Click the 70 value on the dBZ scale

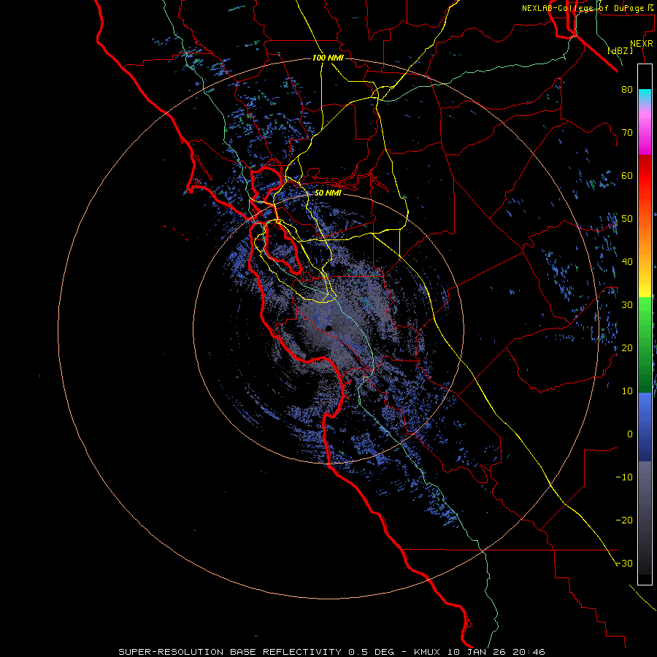627,133
